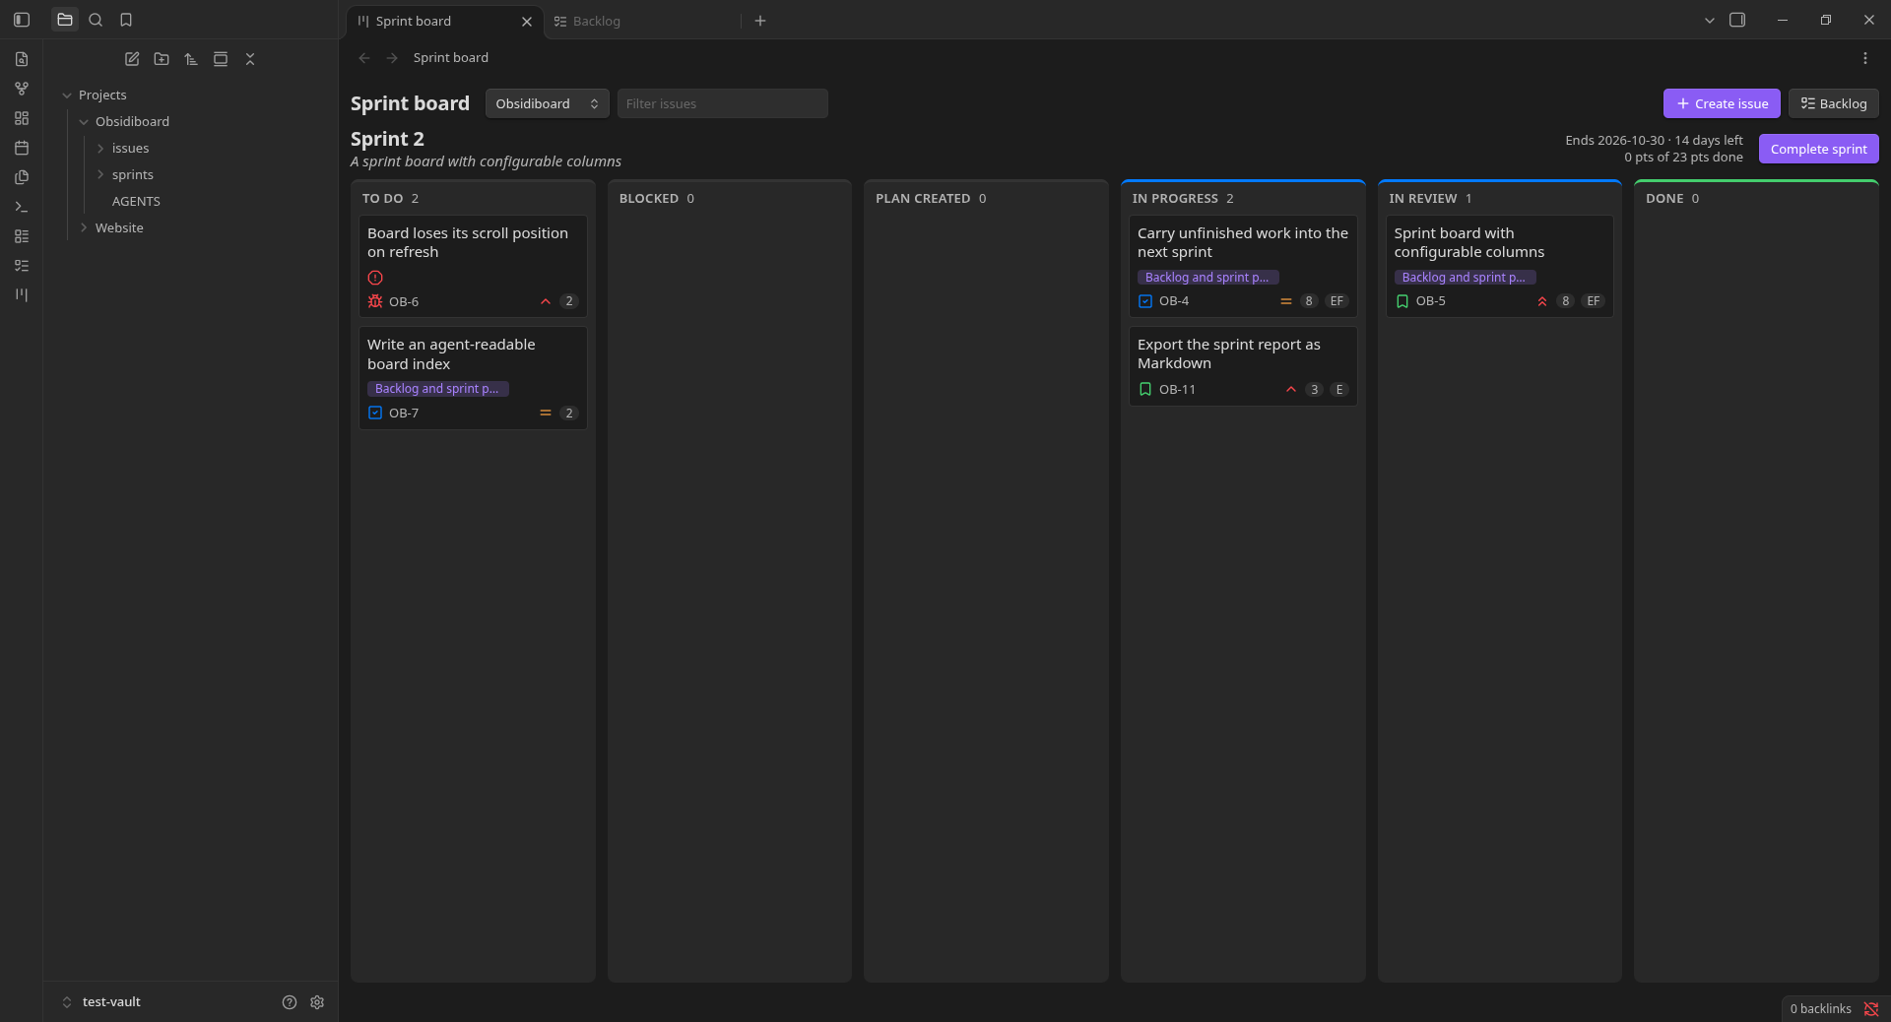Collapse the Projects folder
1891x1022 pixels.
(x=67, y=96)
